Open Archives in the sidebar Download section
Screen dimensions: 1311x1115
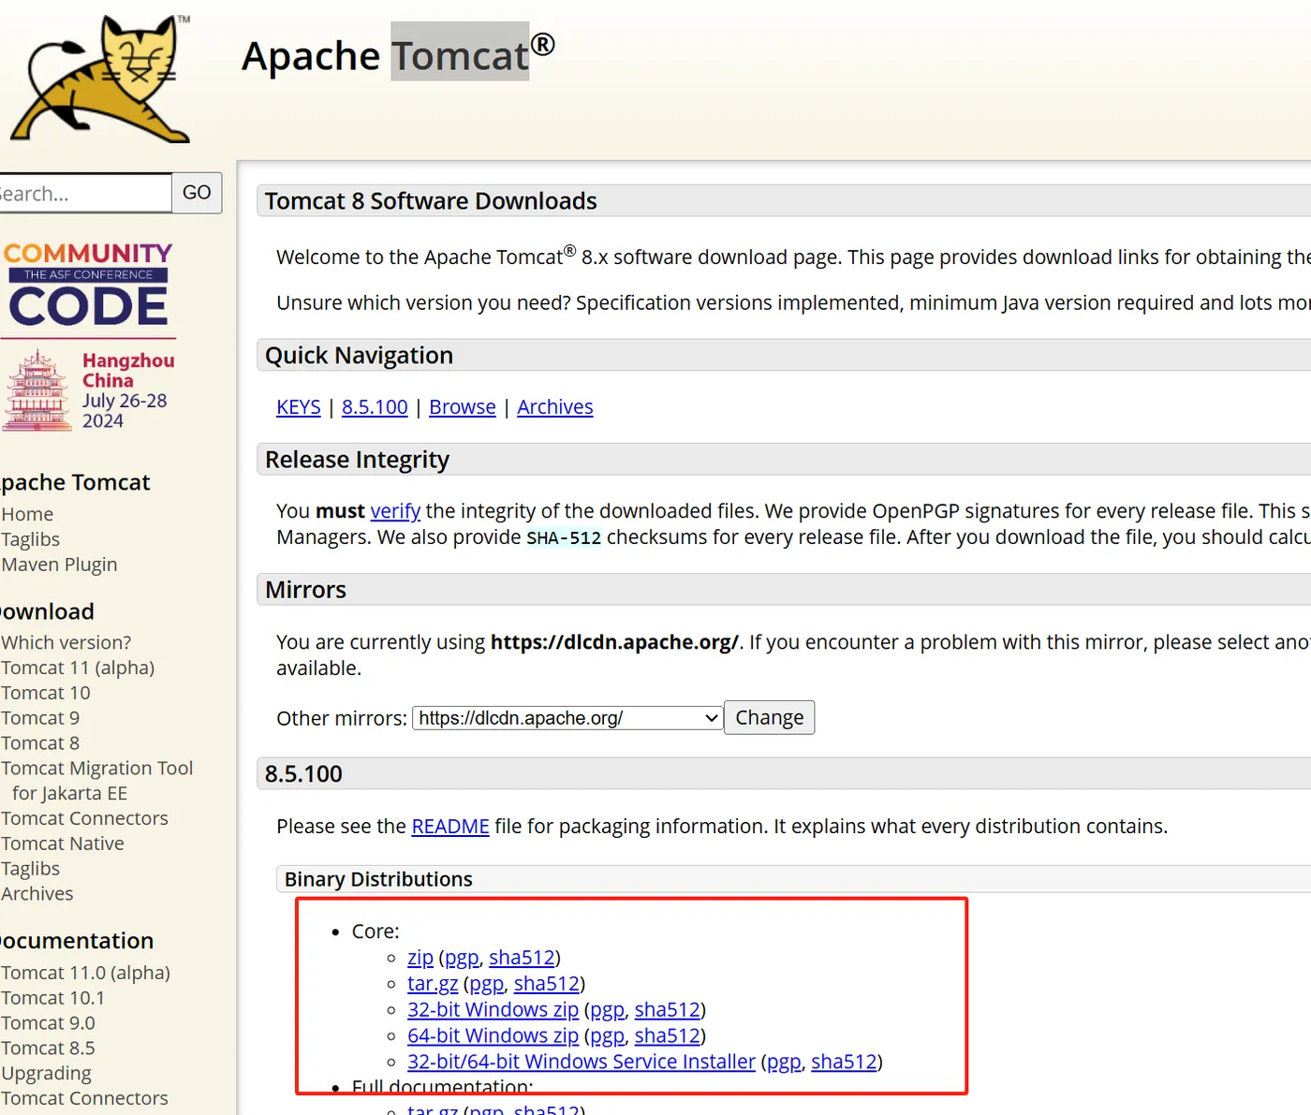click(x=37, y=894)
